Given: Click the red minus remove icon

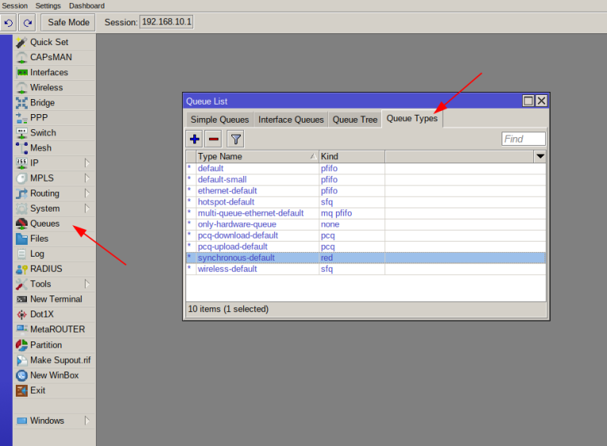Looking at the screenshot, I should (x=213, y=139).
